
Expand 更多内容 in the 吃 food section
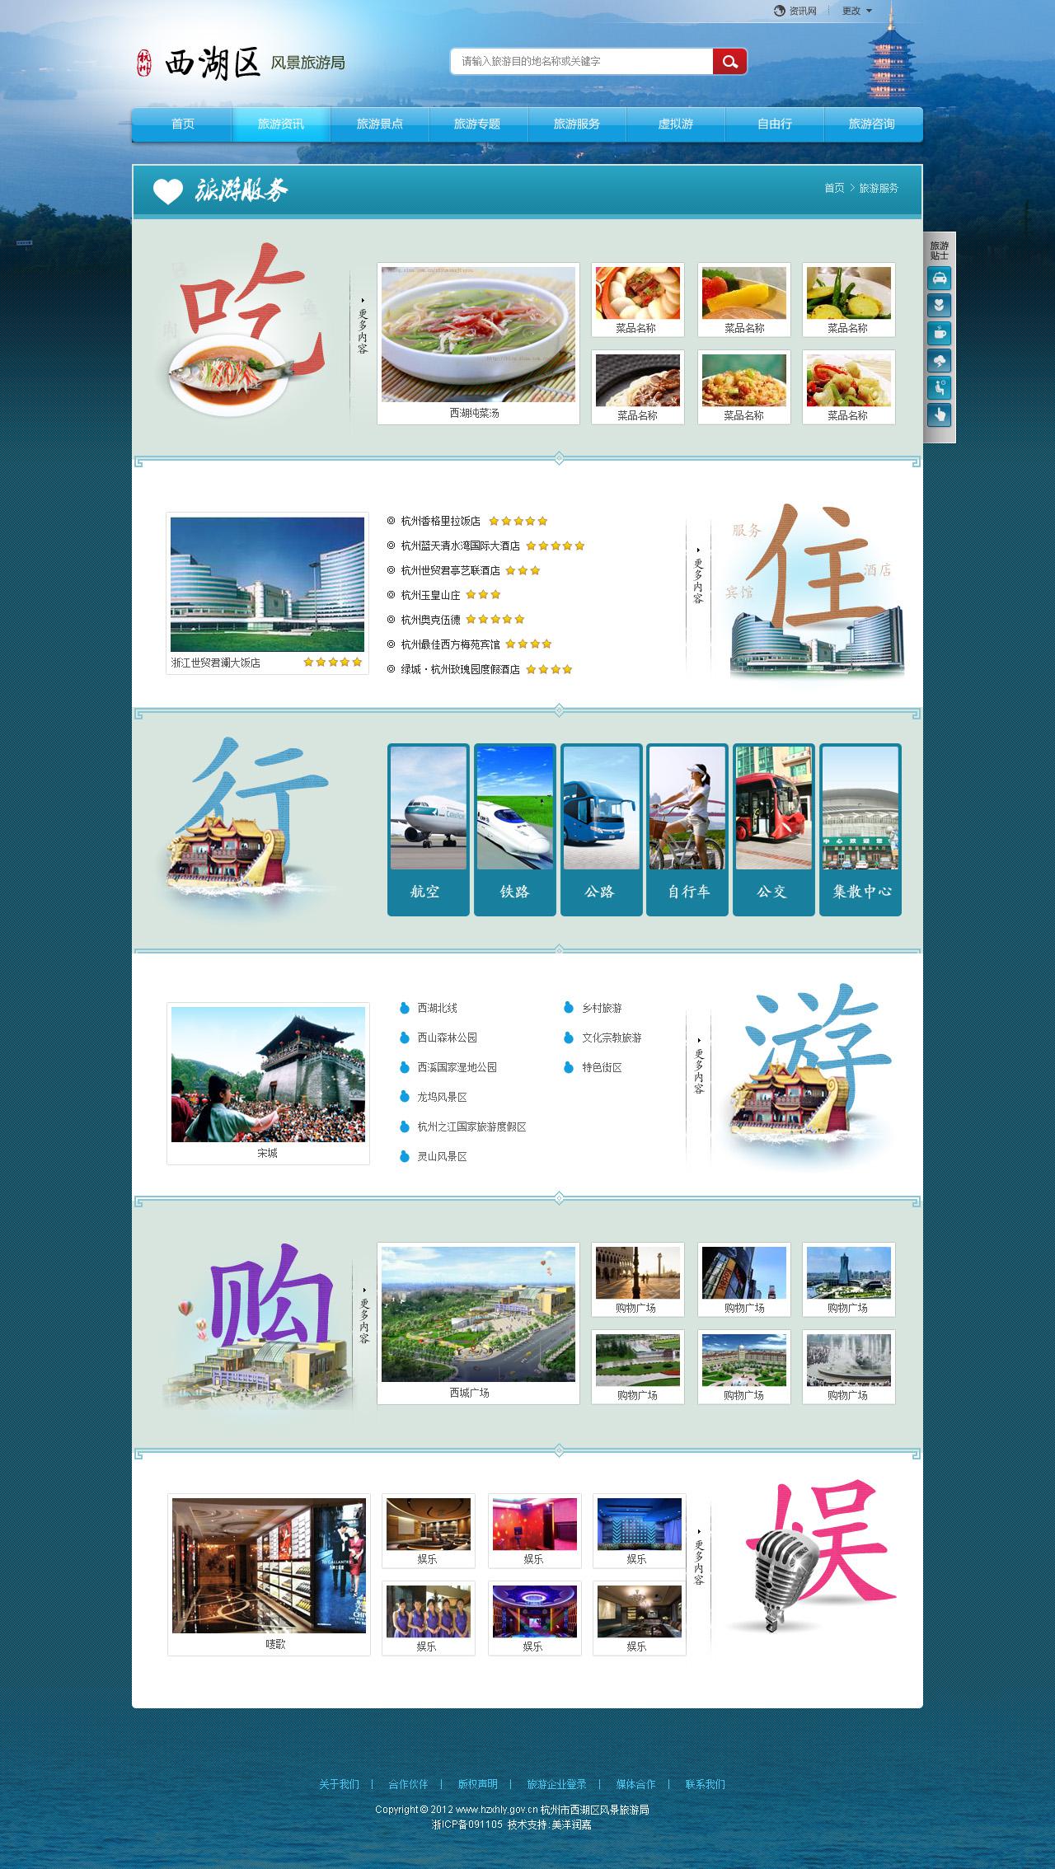[363, 327]
